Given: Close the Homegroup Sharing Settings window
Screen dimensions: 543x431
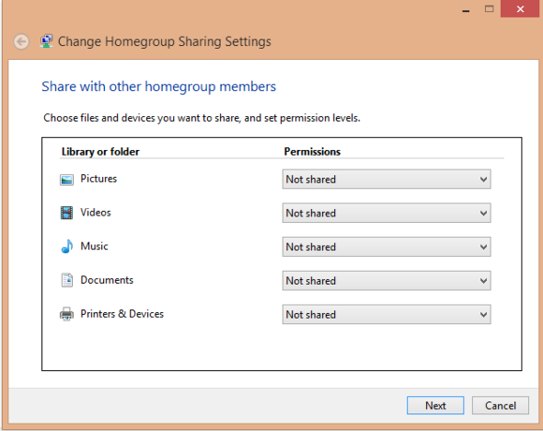Looking at the screenshot, I should 520,9.
